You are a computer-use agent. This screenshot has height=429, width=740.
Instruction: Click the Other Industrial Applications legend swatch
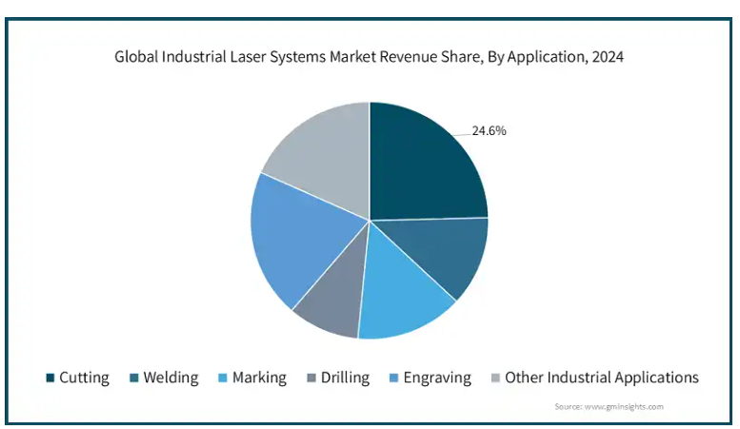[x=495, y=378]
